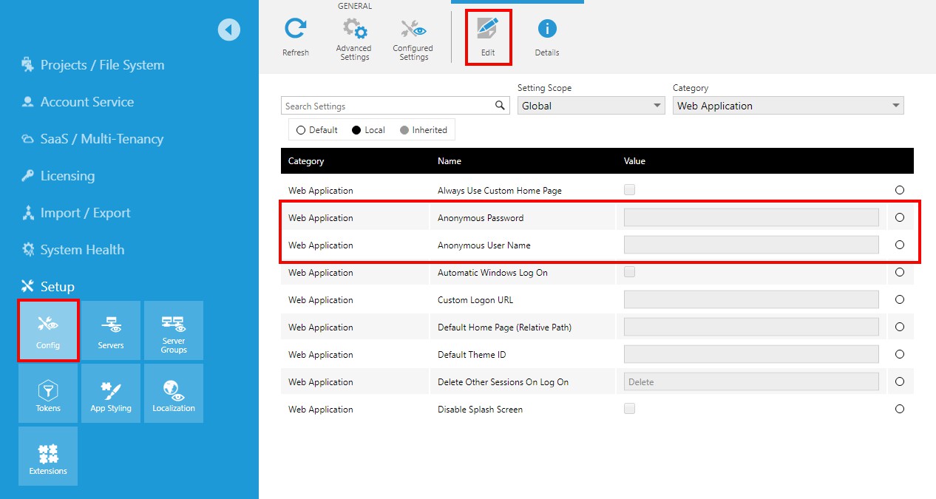The width and height of the screenshot is (936, 499).
Task: Open the Config settings icon
Action: (x=47, y=330)
